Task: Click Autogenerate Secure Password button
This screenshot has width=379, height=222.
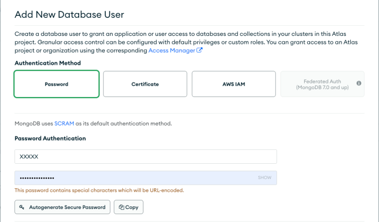Action: 62,207
